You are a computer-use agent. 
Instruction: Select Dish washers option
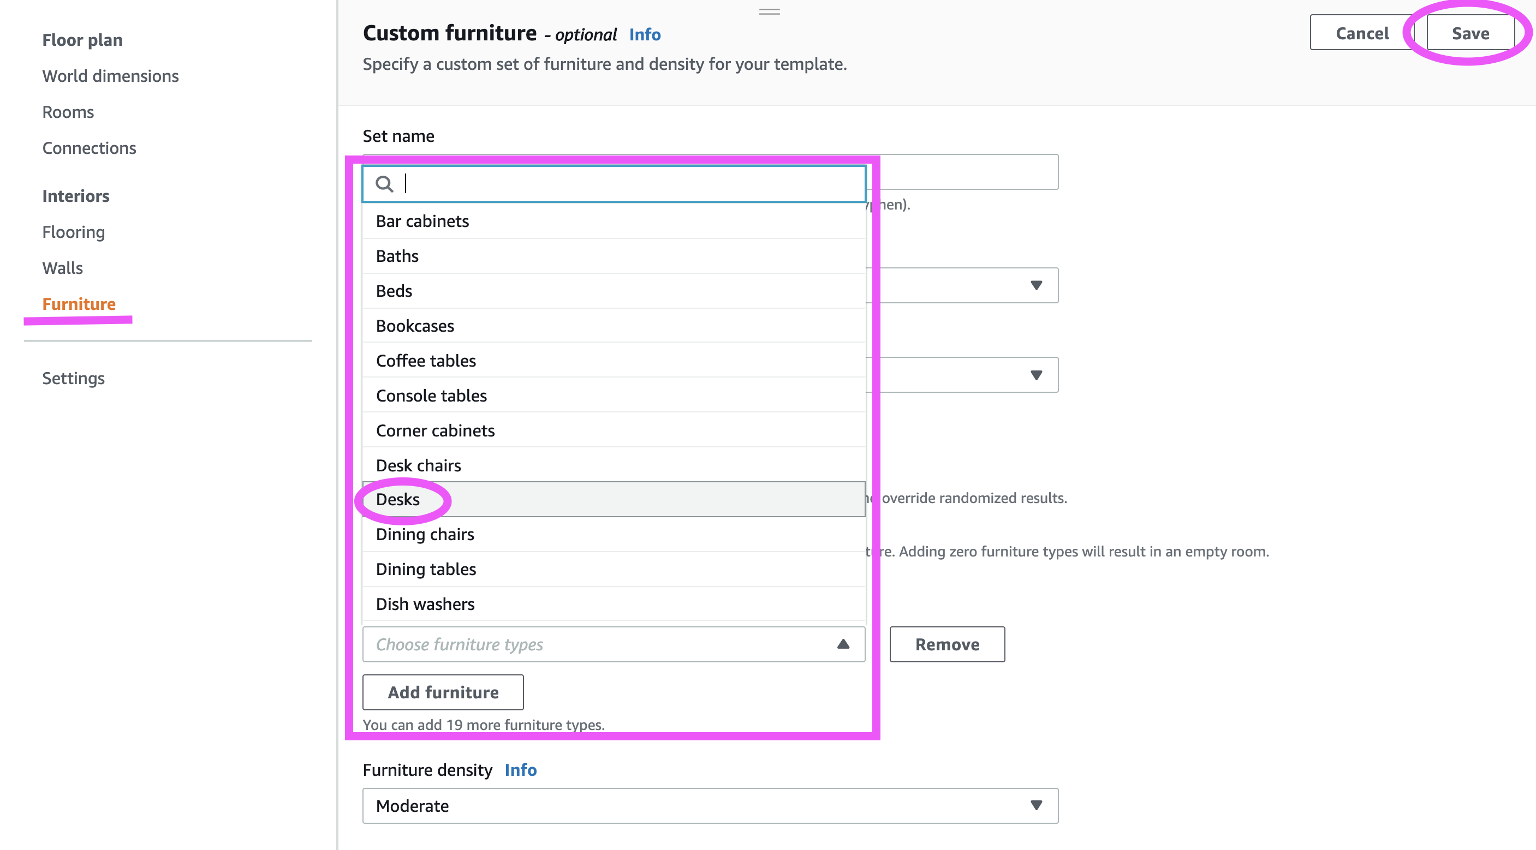pos(425,604)
